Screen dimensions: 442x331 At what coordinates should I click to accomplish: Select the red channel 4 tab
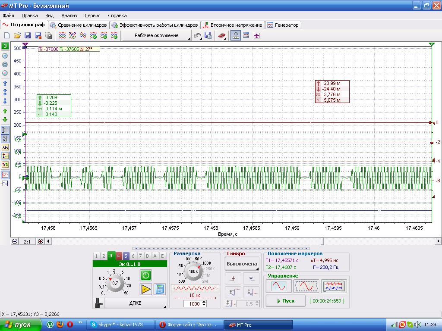point(118,256)
